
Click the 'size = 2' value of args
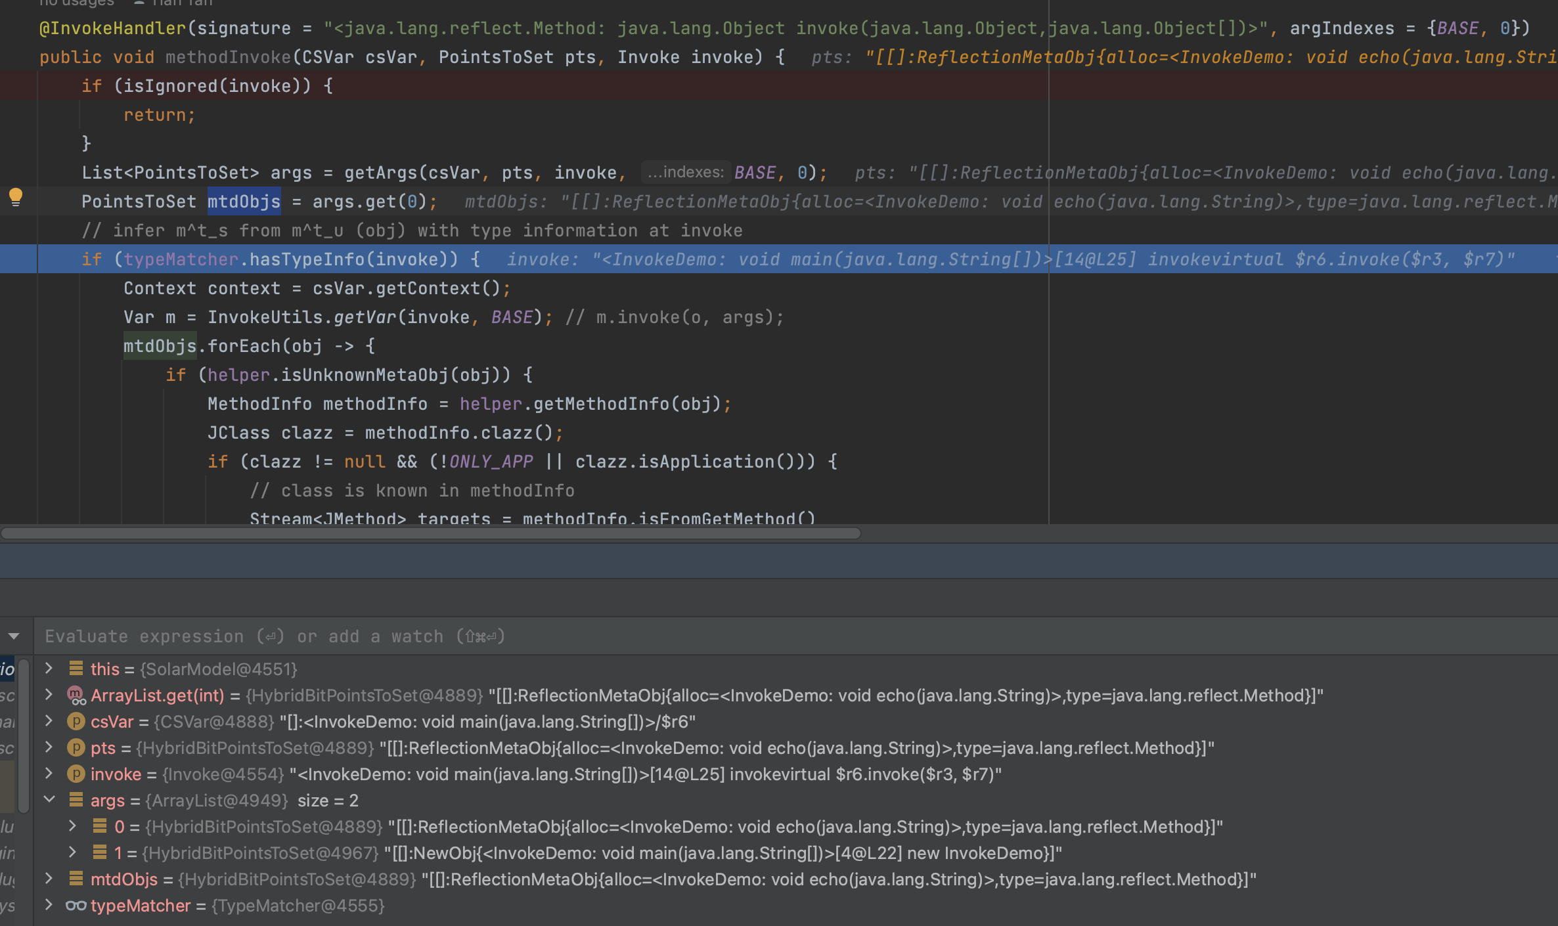pyautogui.click(x=328, y=800)
